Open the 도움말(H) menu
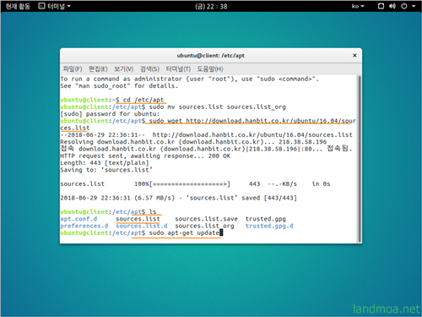 (210, 69)
